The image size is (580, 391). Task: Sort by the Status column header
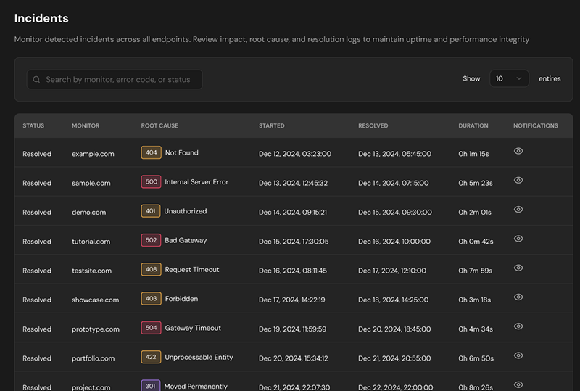click(x=33, y=126)
